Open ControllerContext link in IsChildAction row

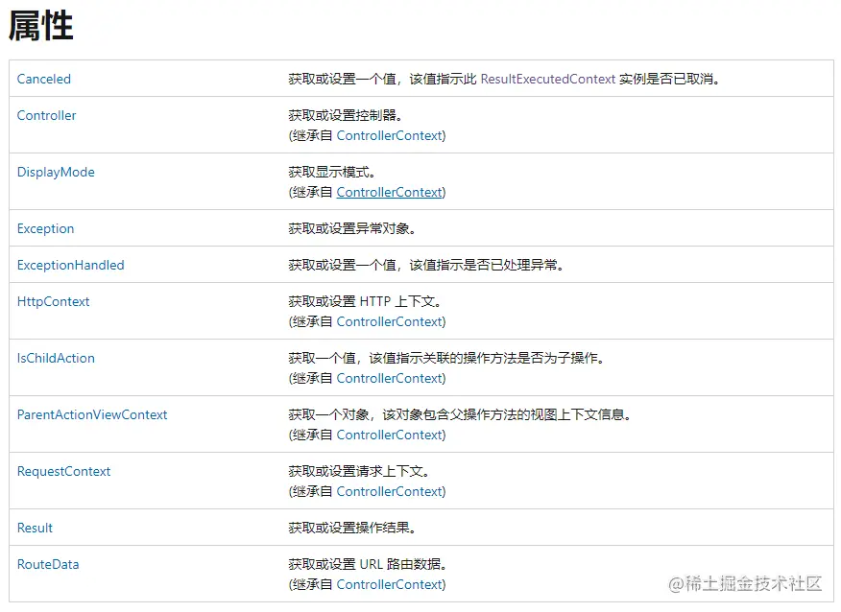(x=389, y=378)
